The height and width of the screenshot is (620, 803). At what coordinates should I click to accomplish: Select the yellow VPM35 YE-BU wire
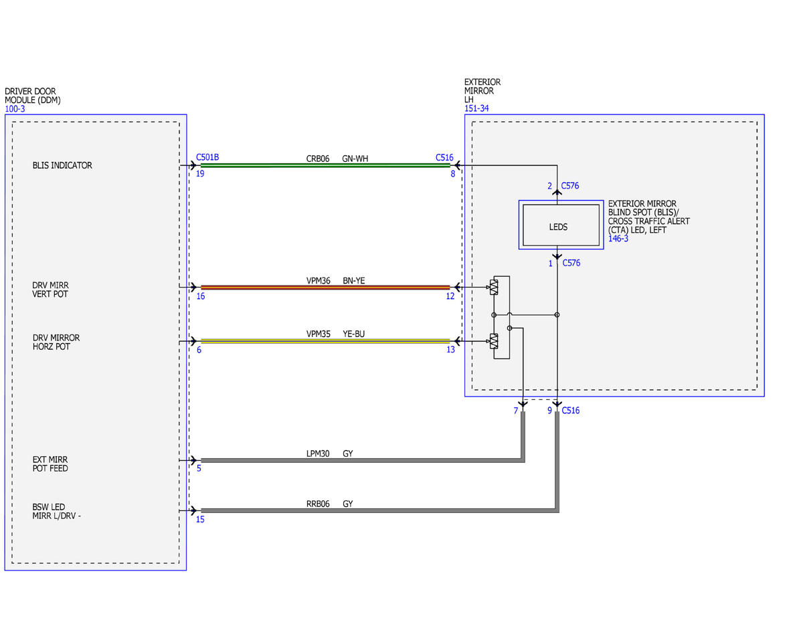click(x=325, y=341)
